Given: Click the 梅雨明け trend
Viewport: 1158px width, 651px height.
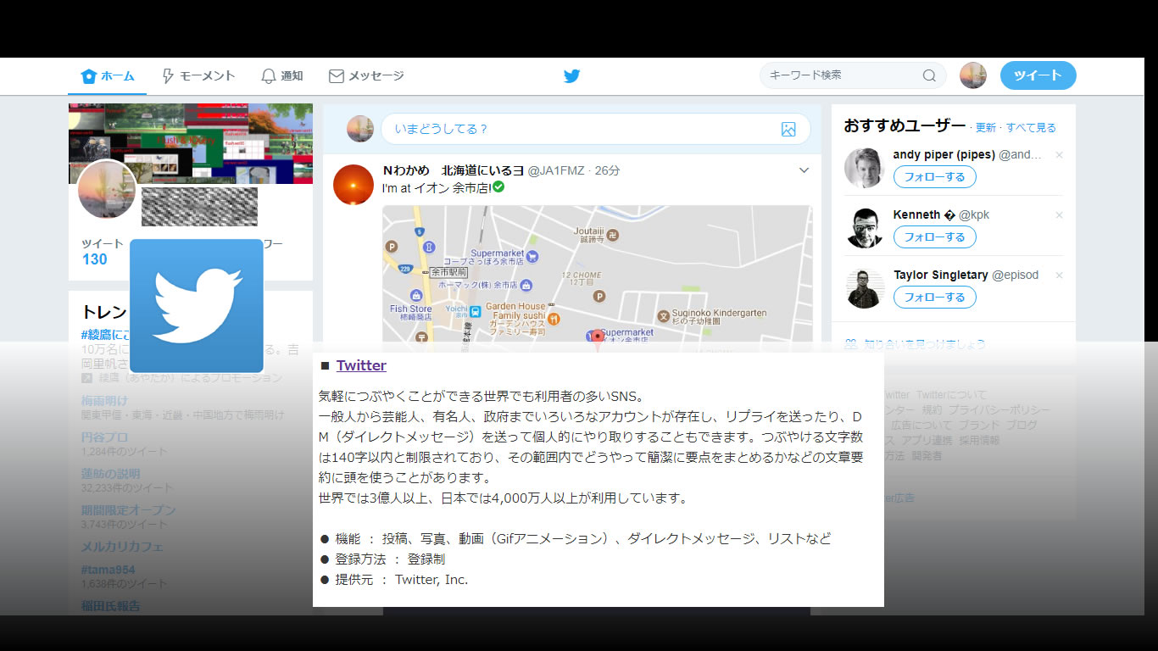Looking at the screenshot, I should (105, 400).
